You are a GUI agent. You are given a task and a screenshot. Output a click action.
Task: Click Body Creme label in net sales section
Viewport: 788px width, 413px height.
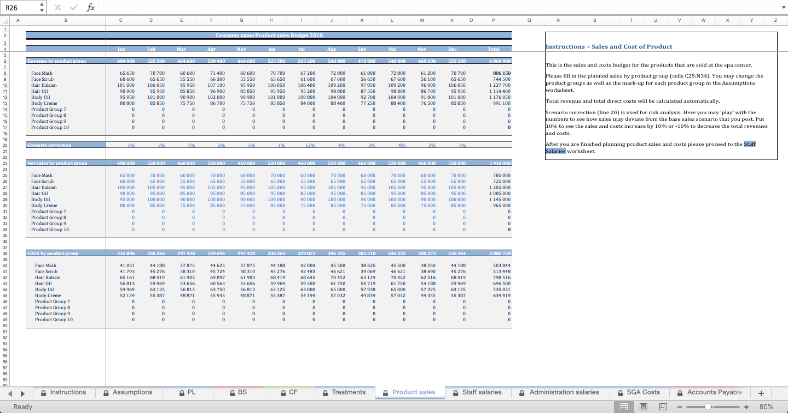pyautogui.click(x=44, y=205)
